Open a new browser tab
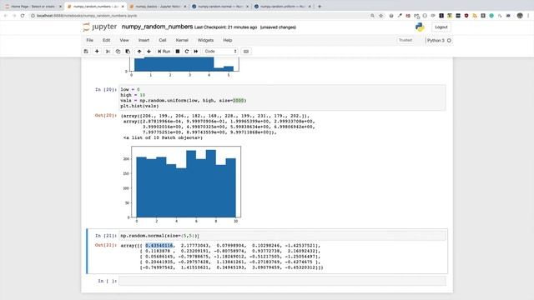Image resolution: width=534 pixels, height=300 pixels. pos(320,6)
